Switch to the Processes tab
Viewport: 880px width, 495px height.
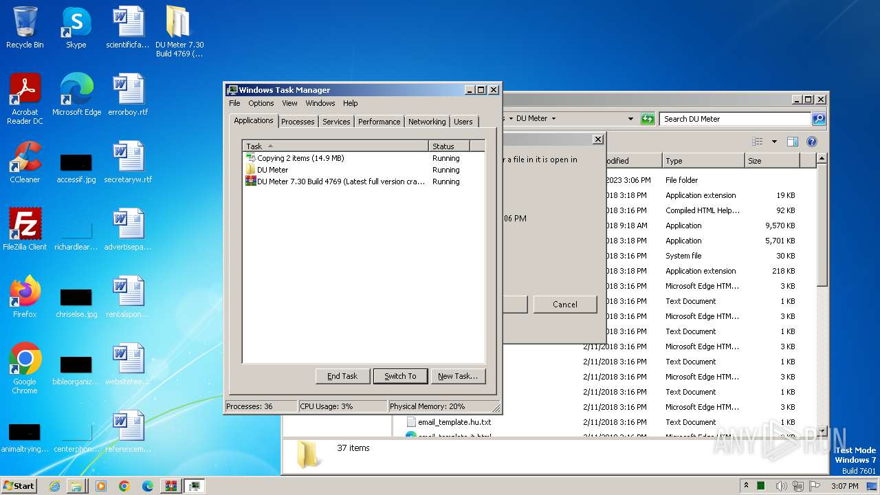point(298,122)
